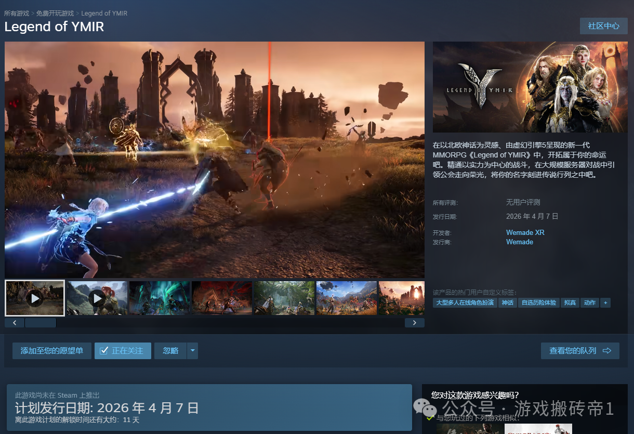Expand the dropdown arrow beside 忽略

click(x=192, y=351)
